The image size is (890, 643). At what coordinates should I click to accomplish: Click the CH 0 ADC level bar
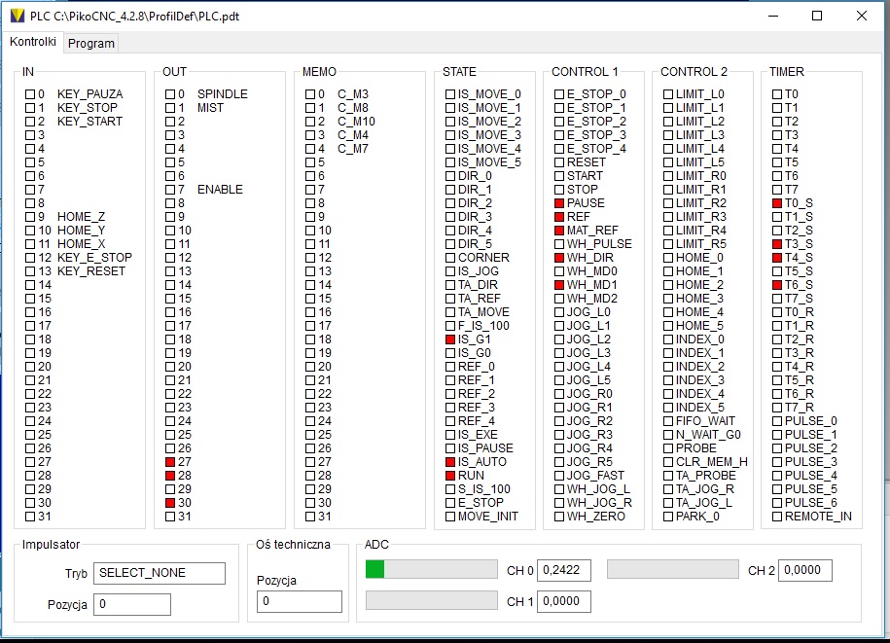tap(432, 569)
